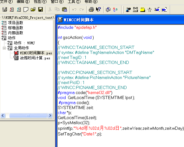Save the script with the floppy disk icon

[x=41, y=9]
